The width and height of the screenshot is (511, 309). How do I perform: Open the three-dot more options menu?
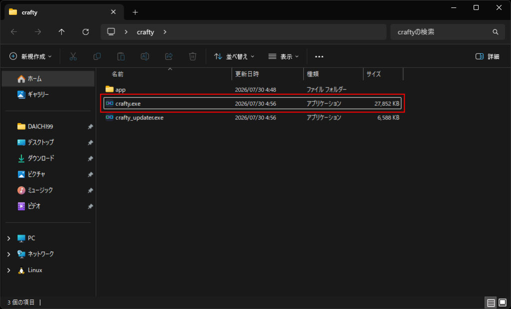(x=319, y=57)
